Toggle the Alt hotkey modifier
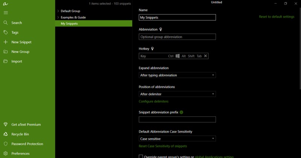This screenshot has width=301, height=158. point(184,56)
